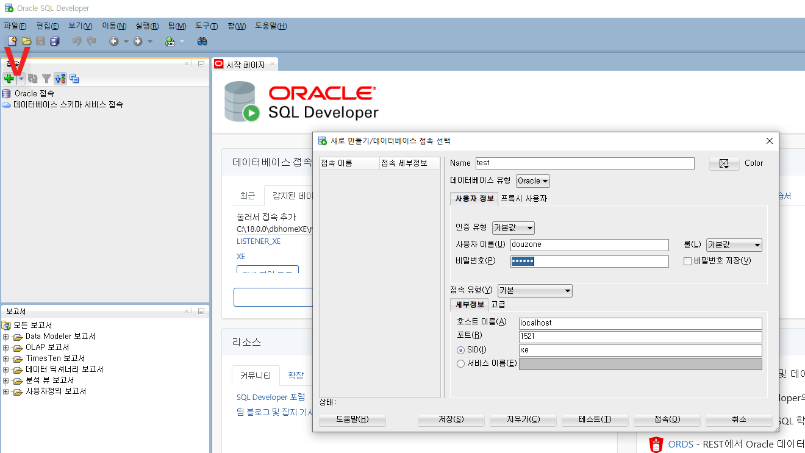Click the 모든 보고서 folder icon
The width and height of the screenshot is (805, 453).
pos(7,325)
